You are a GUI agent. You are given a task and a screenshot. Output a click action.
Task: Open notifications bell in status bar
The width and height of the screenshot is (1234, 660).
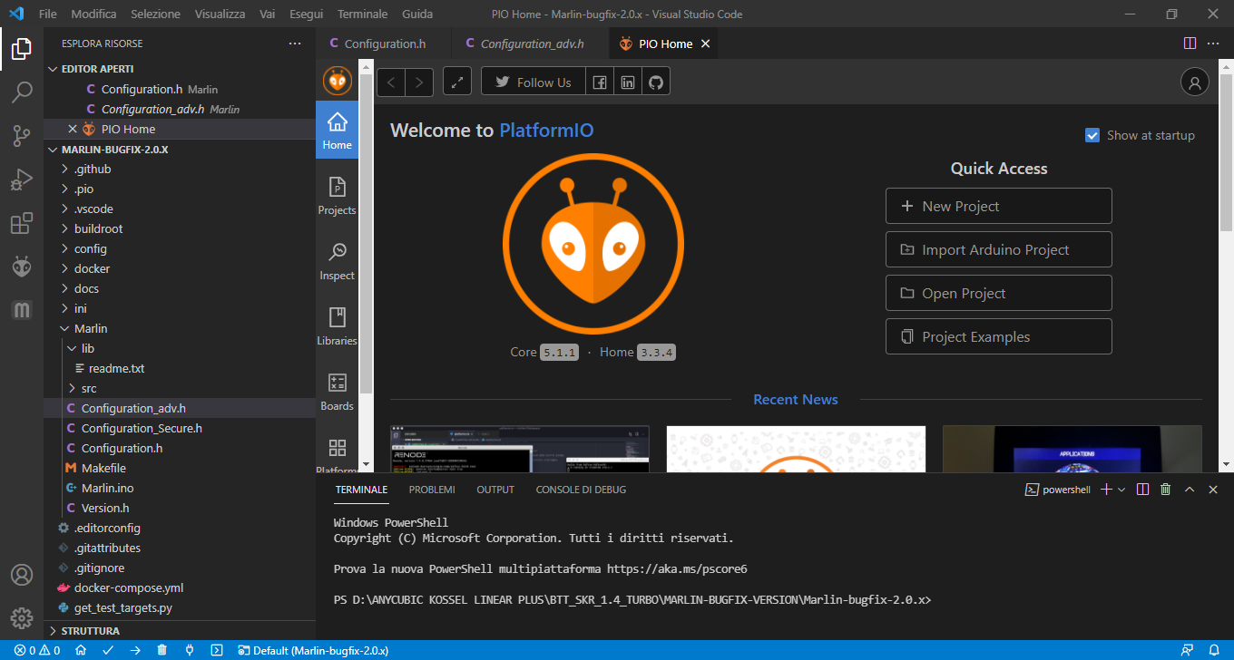(x=1215, y=650)
